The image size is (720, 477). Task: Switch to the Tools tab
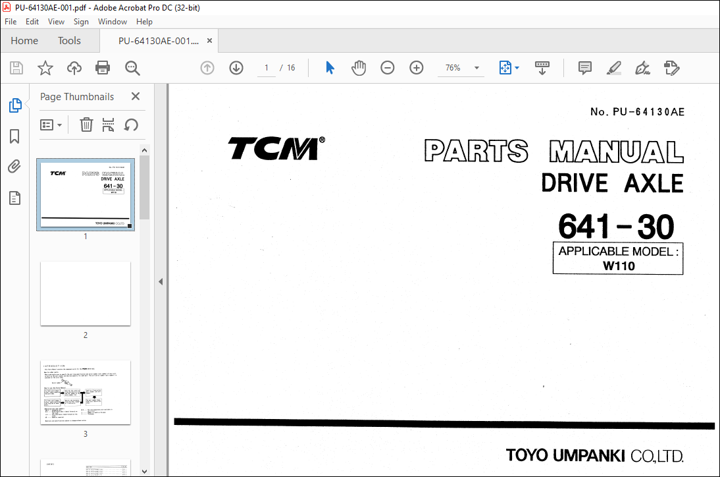69,40
